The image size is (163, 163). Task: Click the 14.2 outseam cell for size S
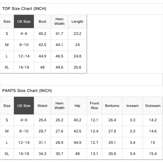pyautogui.click(x=153, y=120)
